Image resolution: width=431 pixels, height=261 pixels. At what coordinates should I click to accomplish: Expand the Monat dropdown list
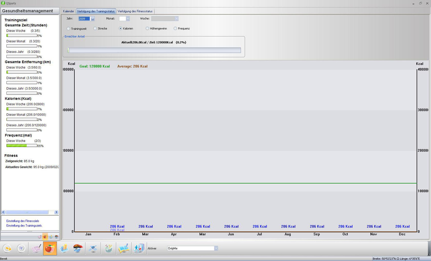pyautogui.click(x=128, y=19)
